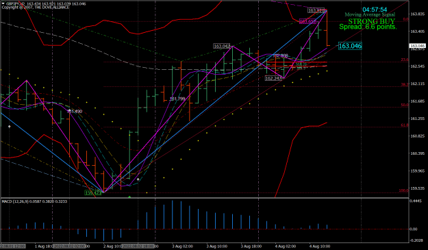Open the chart menu triangle beside GBPJPY
The height and width of the screenshot is (250, 428).
3,4
